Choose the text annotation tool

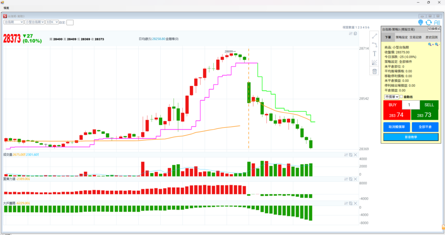tap(374, 54)
